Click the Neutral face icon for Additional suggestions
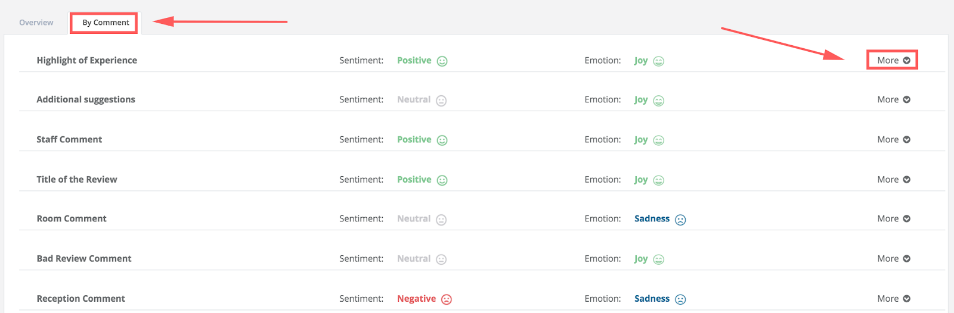 441,101
